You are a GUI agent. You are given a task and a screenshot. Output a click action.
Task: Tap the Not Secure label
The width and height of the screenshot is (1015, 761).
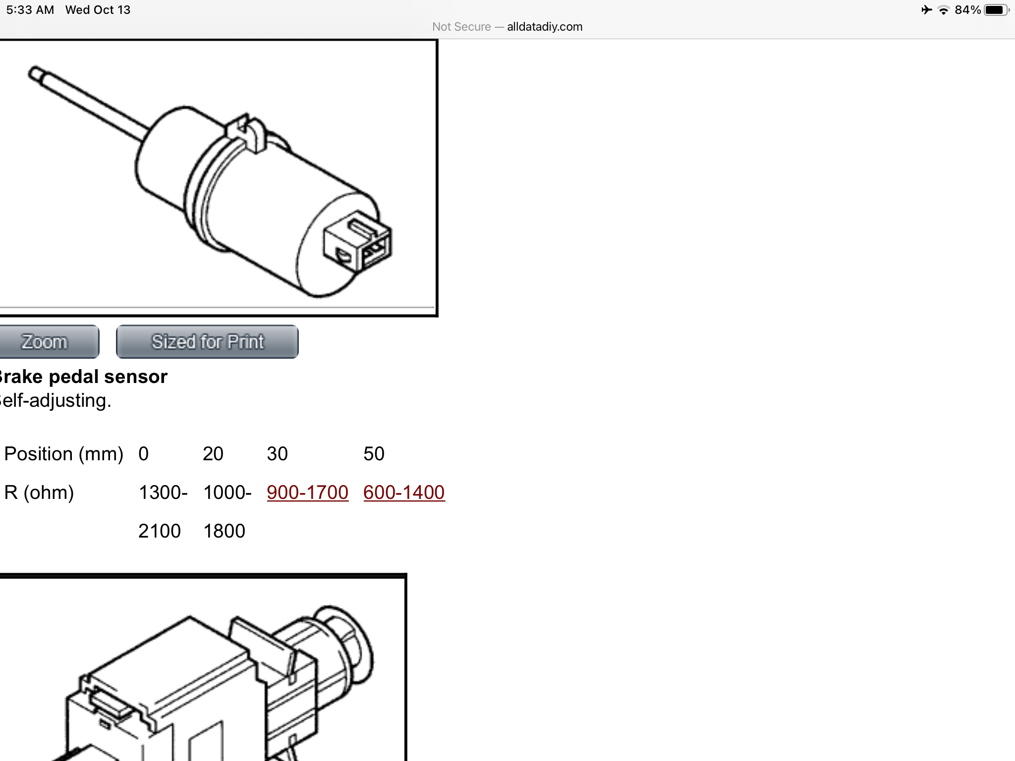(x=461, y=27)
